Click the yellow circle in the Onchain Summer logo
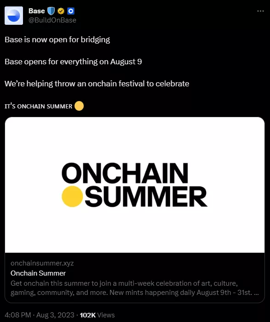The width and height of the screenshot is (270, 322). pyautogui.click(x=72, y=196)
